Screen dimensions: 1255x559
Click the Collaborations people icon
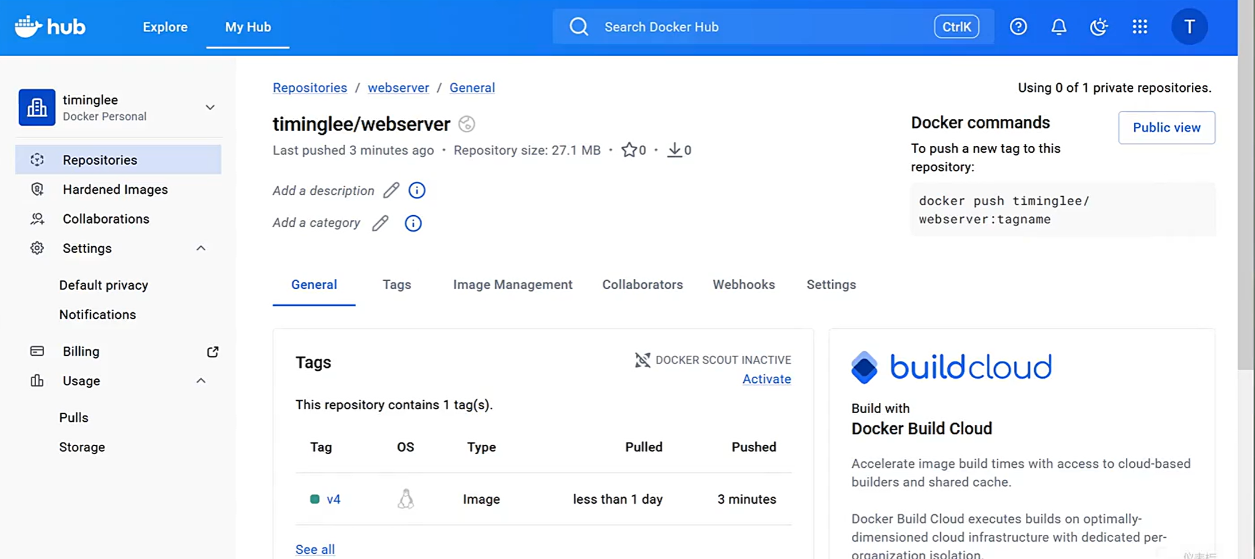pos(37,219)
